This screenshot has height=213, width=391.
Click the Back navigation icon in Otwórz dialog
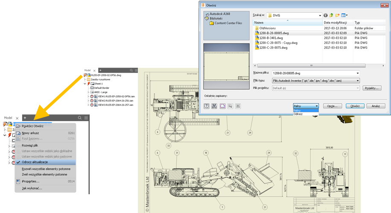(x=325, y=15)
